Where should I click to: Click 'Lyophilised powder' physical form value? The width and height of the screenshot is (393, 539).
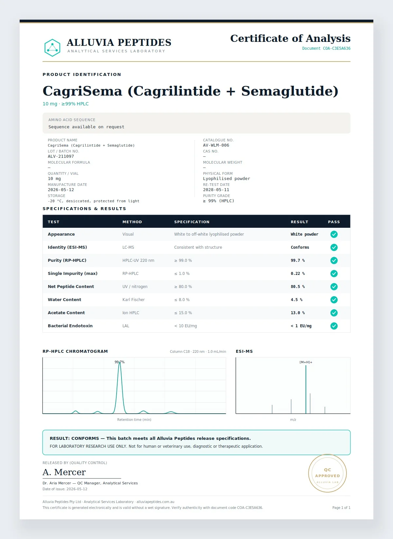tap(227, 179)
